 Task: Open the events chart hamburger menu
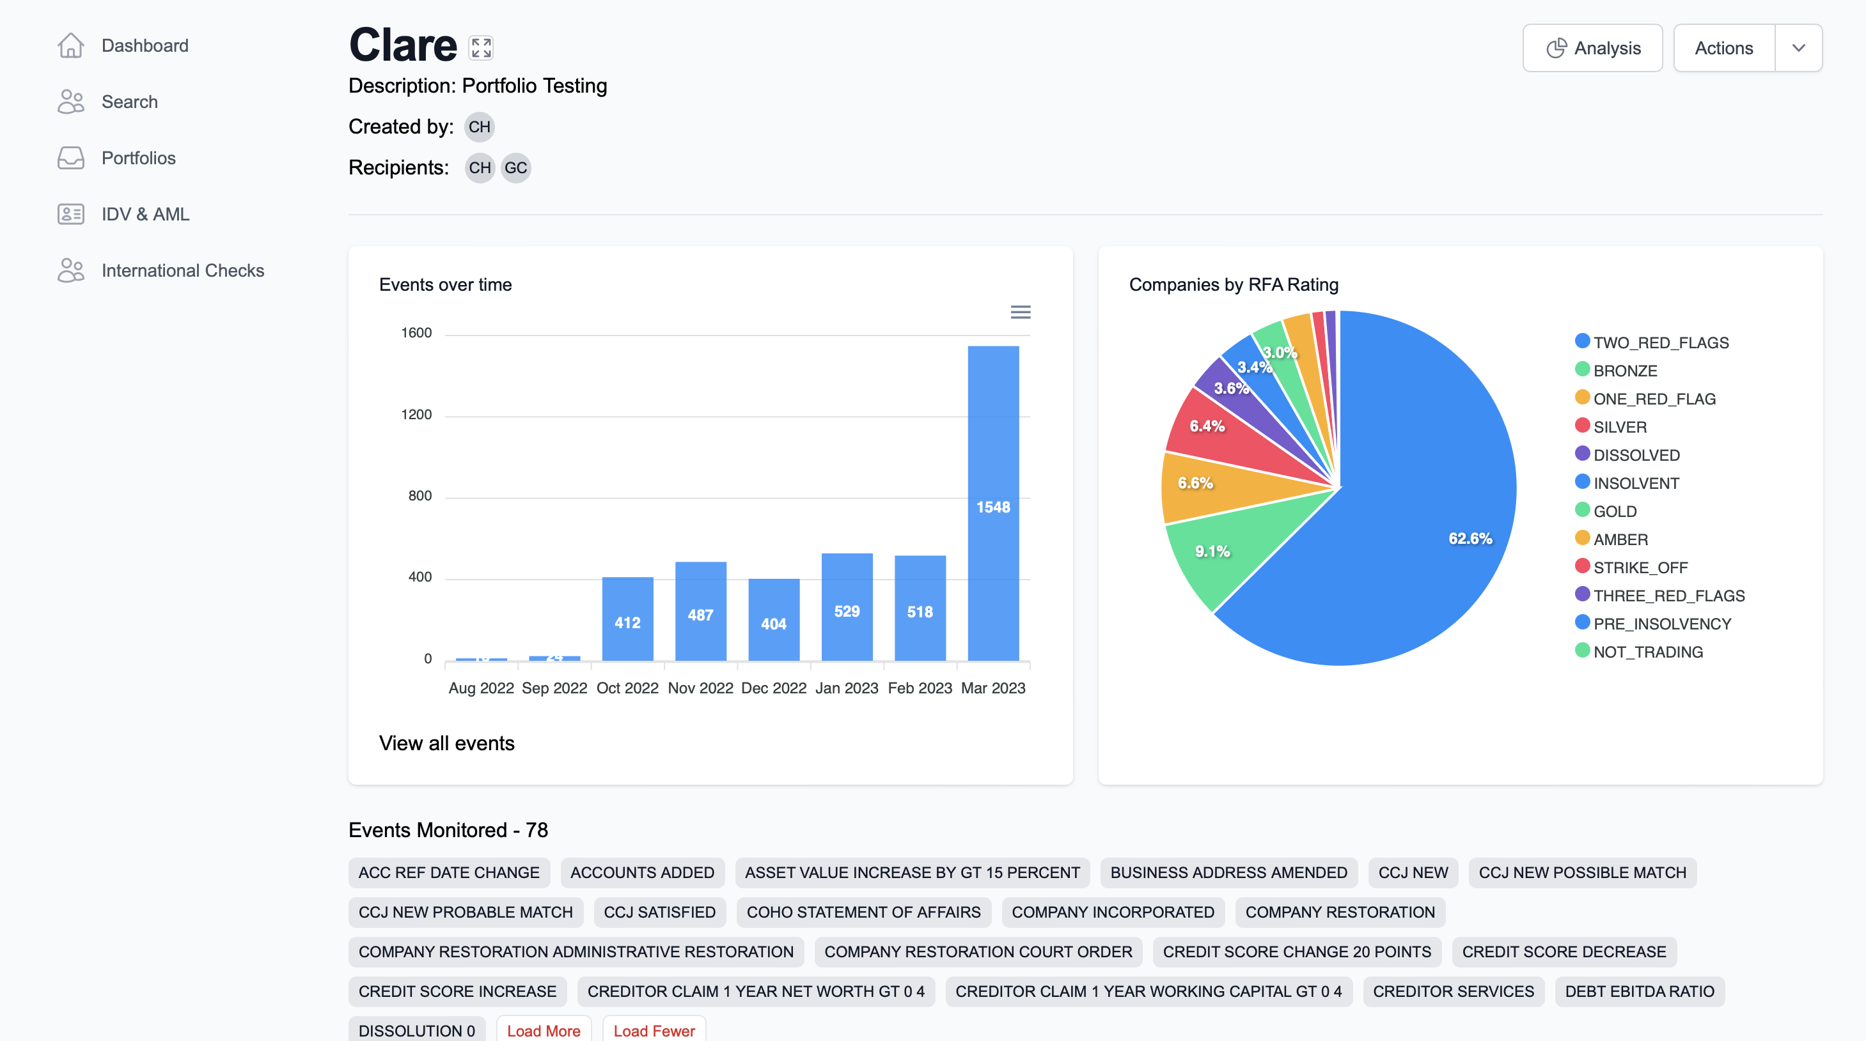click(x=1020, y=312)
